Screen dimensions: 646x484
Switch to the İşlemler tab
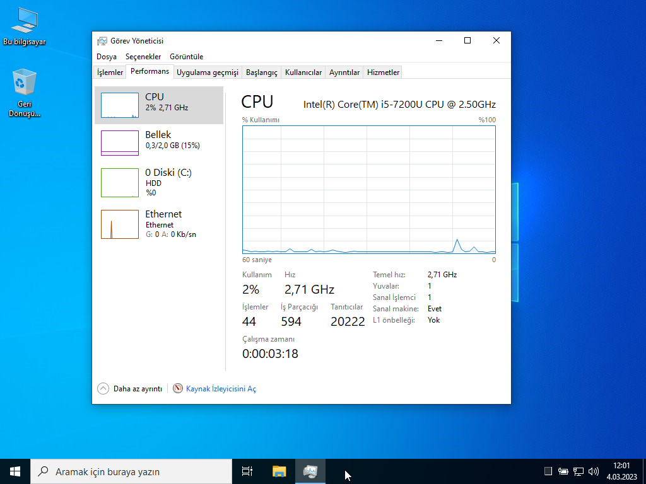pos(110,72)
